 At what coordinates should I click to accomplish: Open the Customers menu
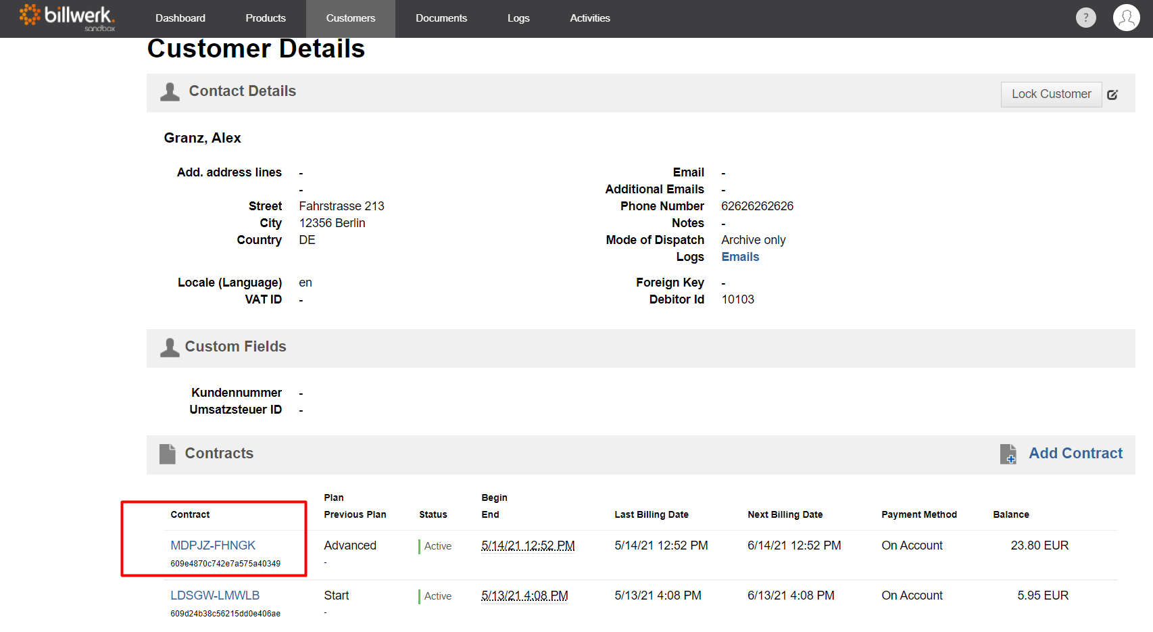coord(351,18)
